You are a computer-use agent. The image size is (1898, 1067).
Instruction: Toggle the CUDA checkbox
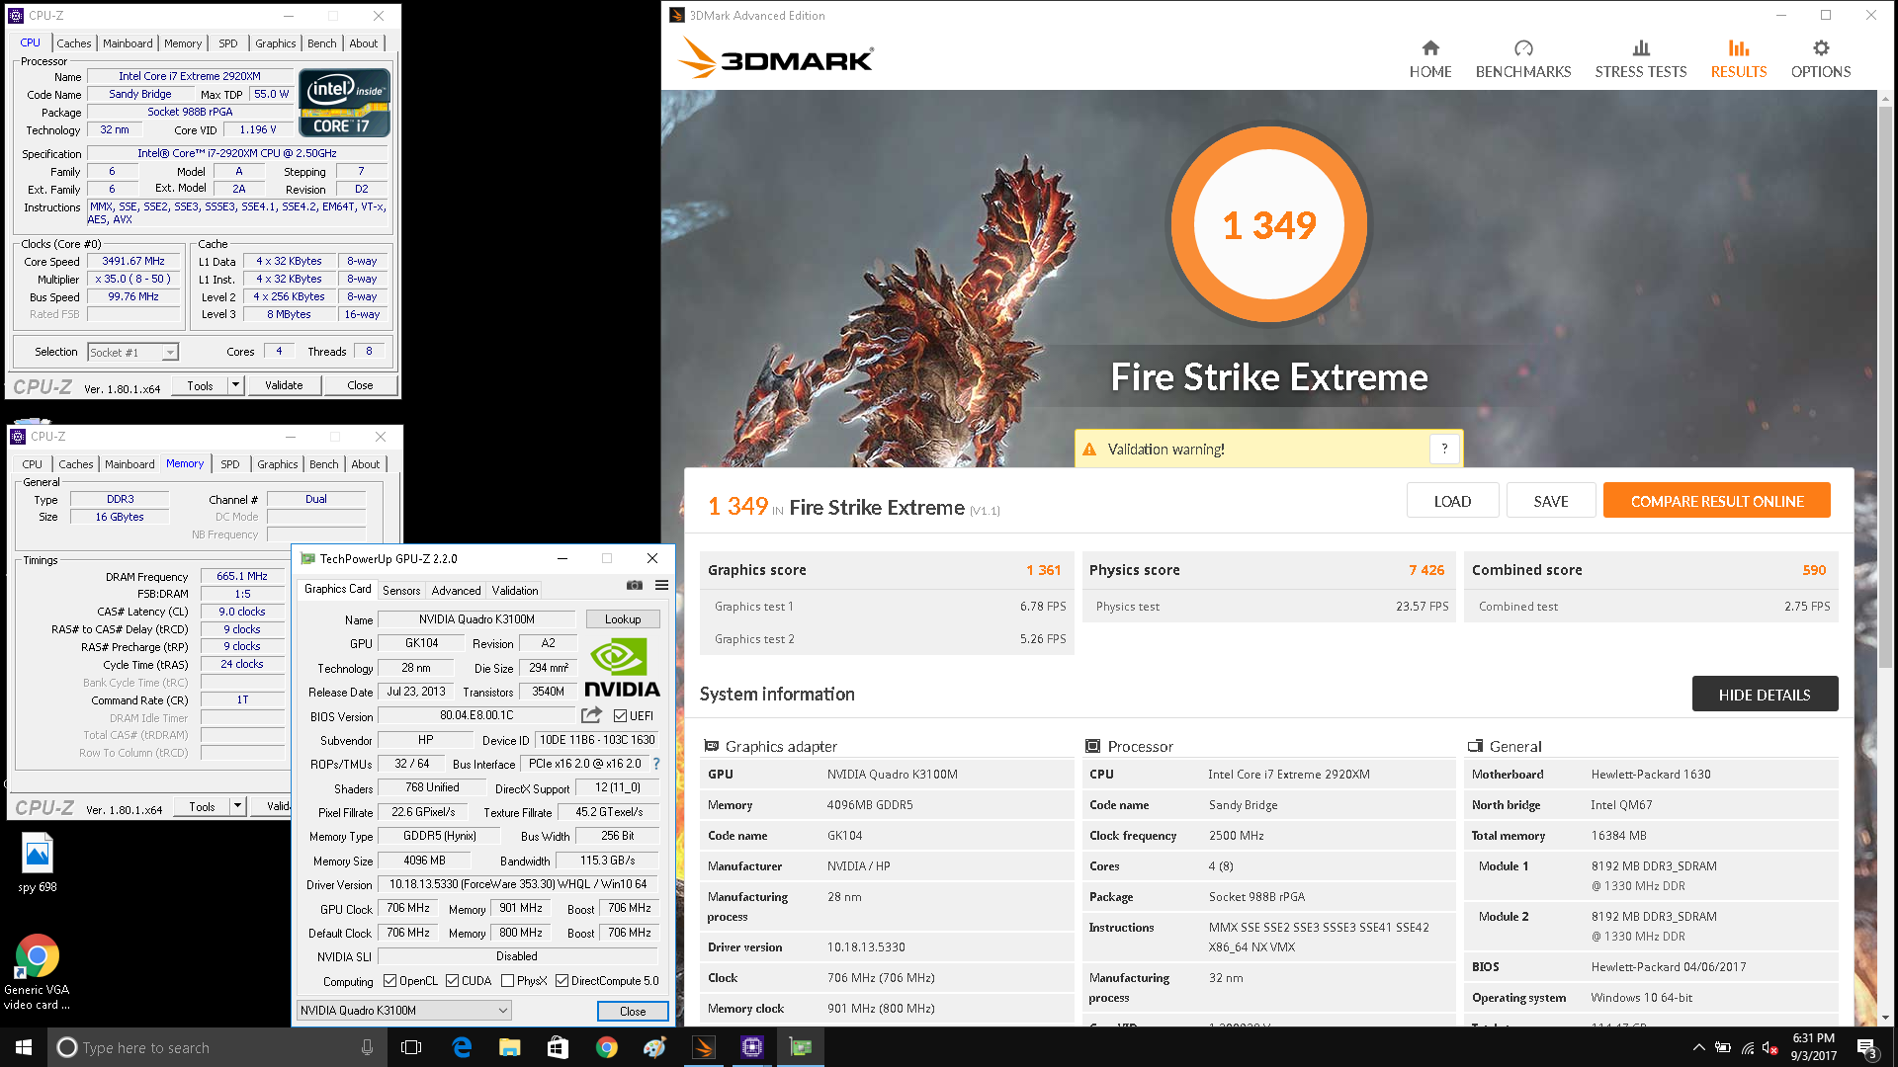click(x=452, y=981)
